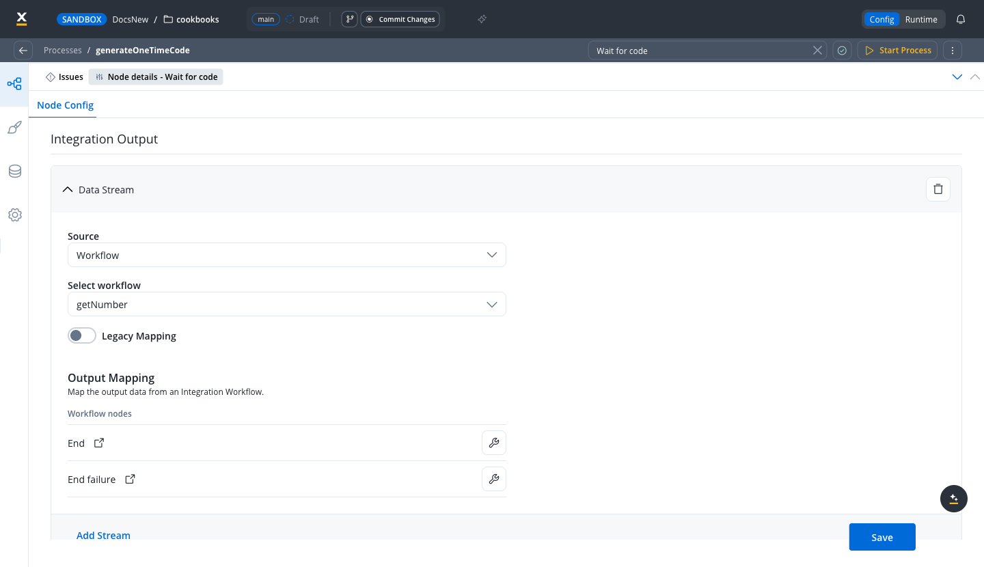Click Add Stream link
The width and height of the screenshot is (984, 567).
pos(103,535)
